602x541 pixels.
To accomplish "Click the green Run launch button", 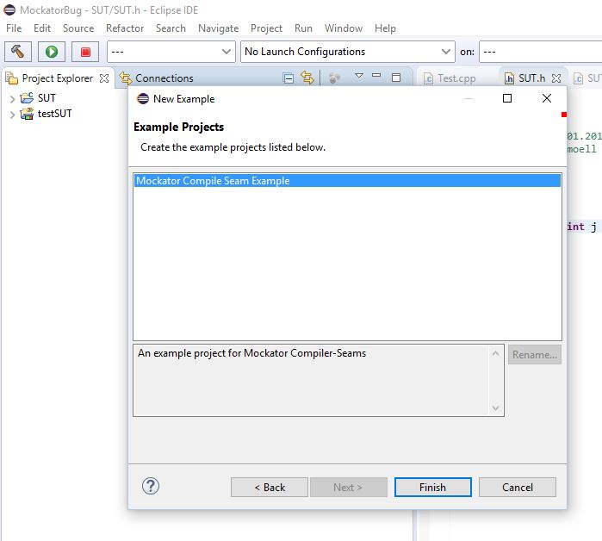I will (52, 52).
